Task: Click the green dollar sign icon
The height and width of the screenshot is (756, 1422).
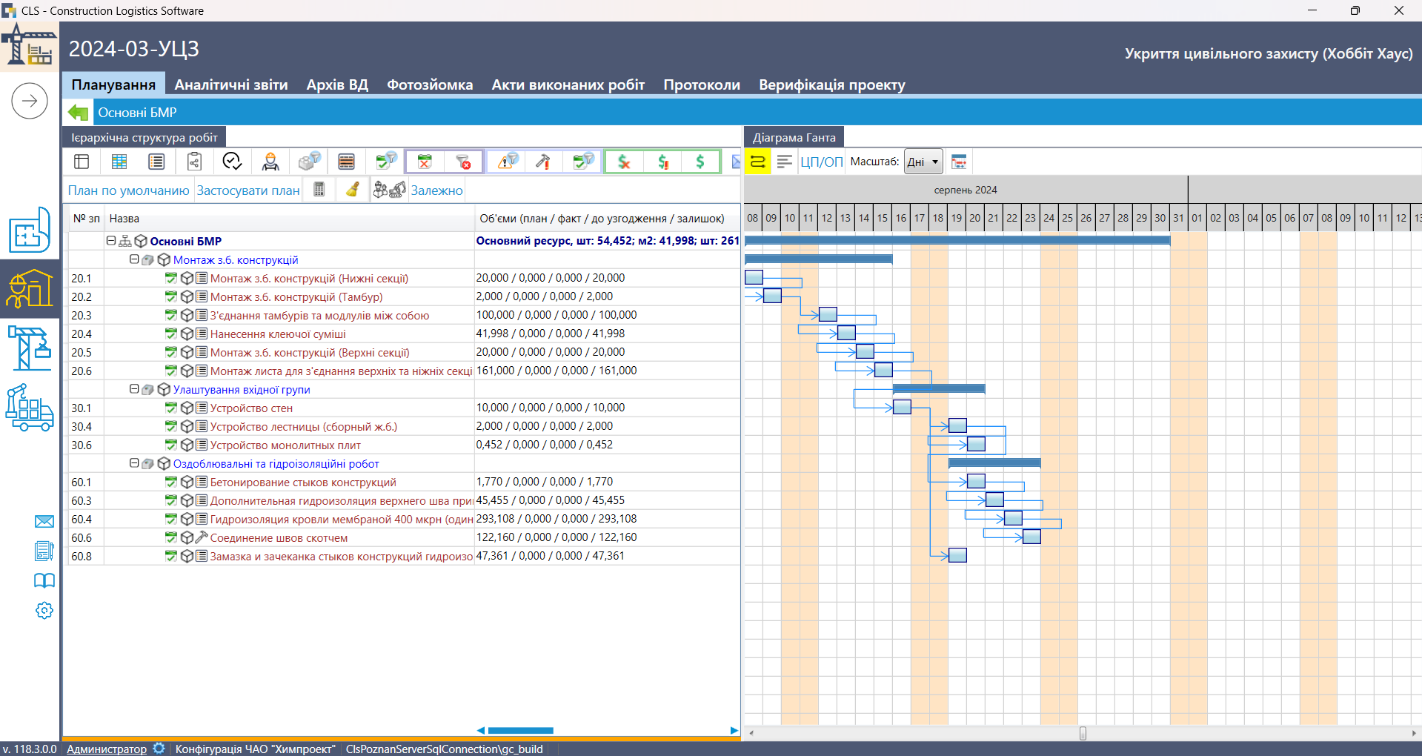Action: [700, 162]
